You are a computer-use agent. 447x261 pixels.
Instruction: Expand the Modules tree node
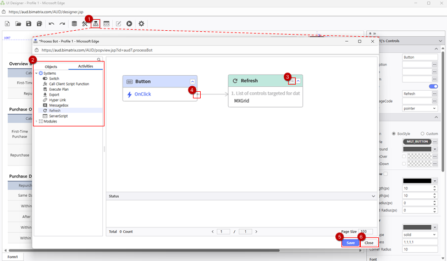click(36, 121)
